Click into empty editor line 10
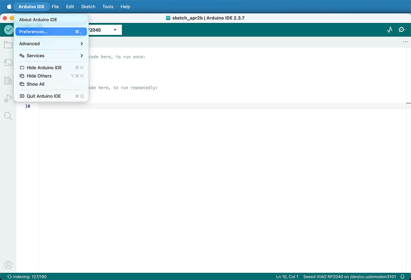 223,106
